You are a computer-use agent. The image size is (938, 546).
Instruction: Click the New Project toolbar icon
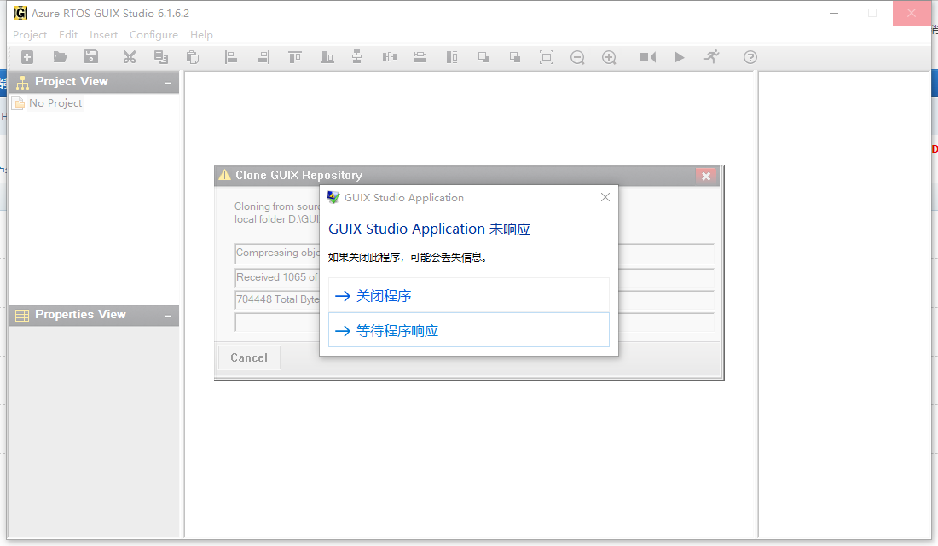pos(27,57)
